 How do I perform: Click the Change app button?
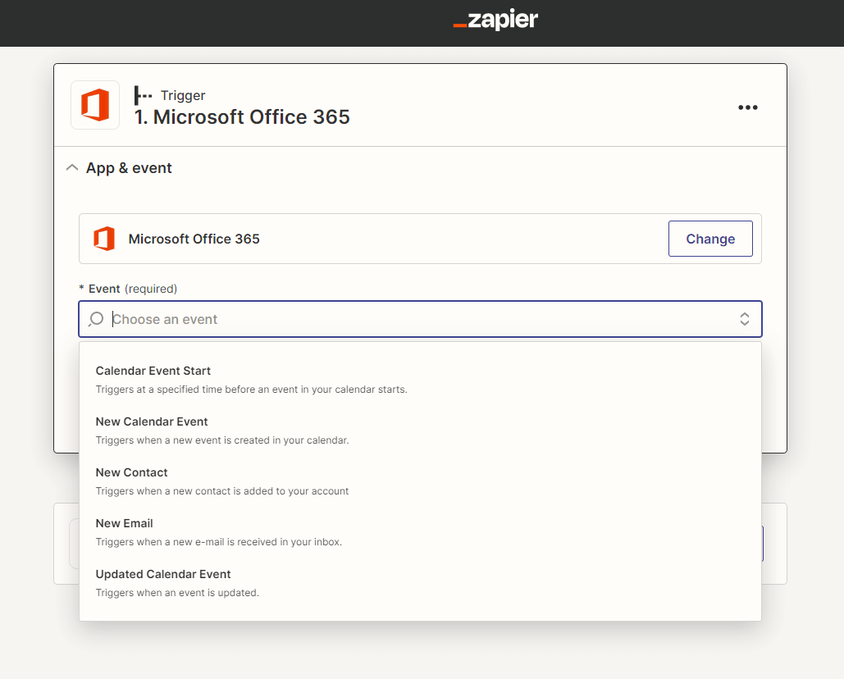tap(710, 239)
